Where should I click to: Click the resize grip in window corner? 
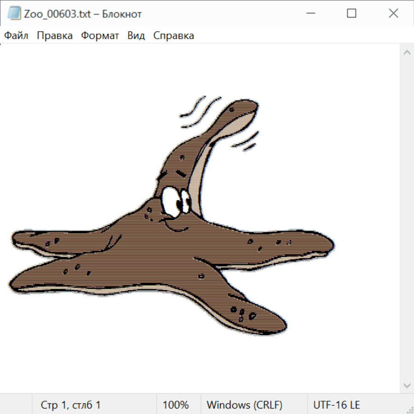pyautogui.click(x=409, y=409)
